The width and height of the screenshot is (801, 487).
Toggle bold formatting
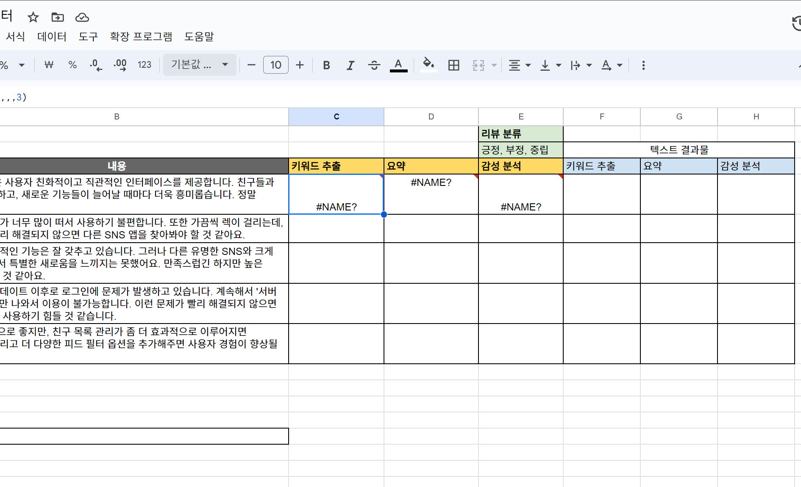326,65
